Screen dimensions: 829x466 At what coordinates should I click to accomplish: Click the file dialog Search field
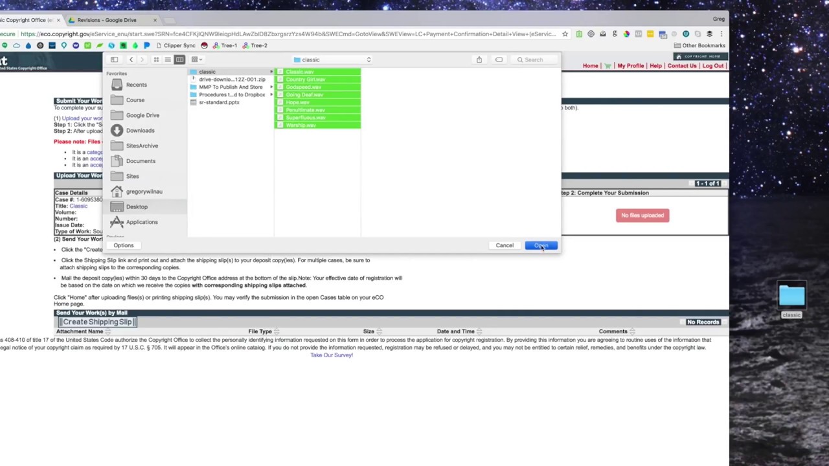tap(534, 60)
